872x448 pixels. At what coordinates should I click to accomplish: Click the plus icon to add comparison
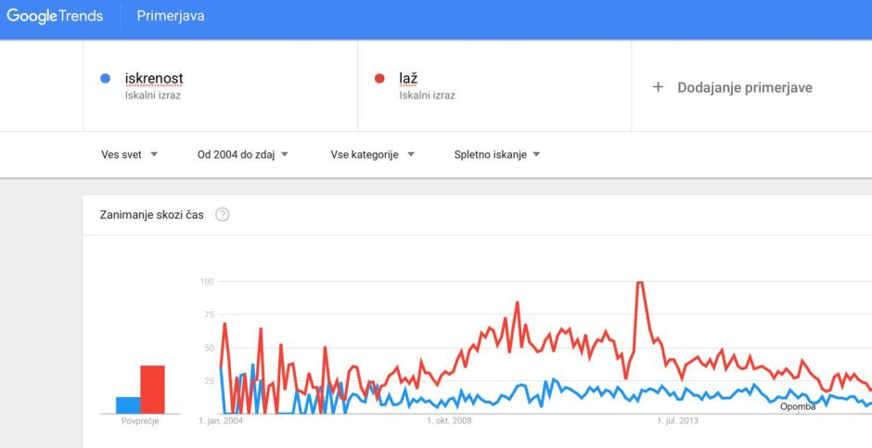click(x=658, y=87)
